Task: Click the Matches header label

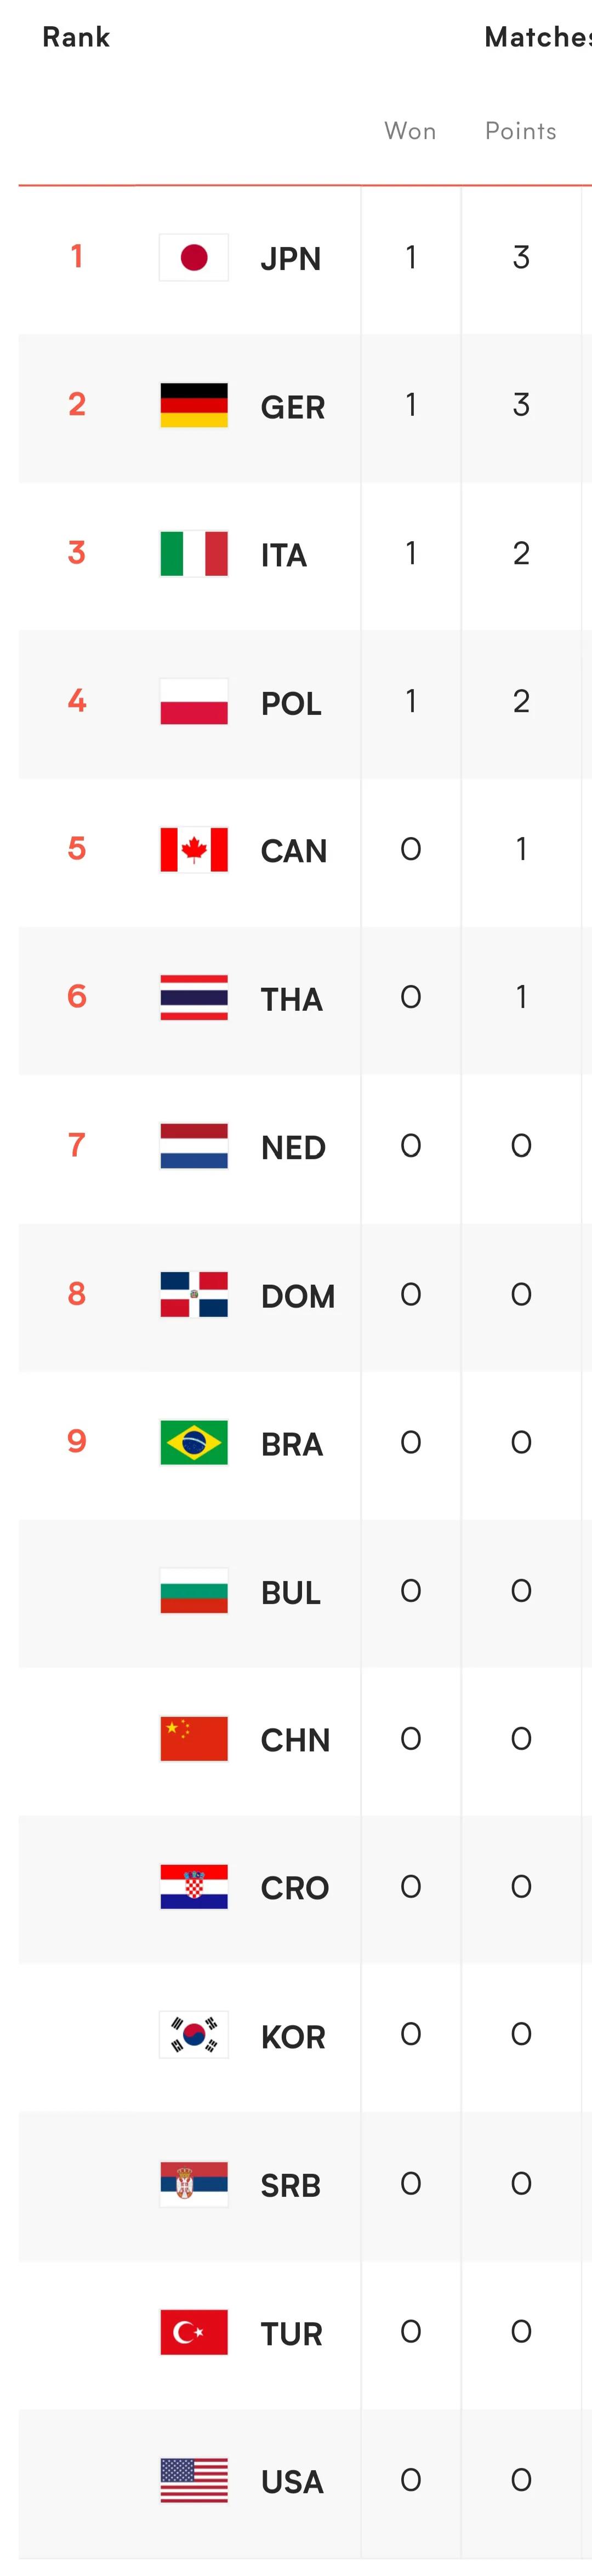Action: [537, 38]
